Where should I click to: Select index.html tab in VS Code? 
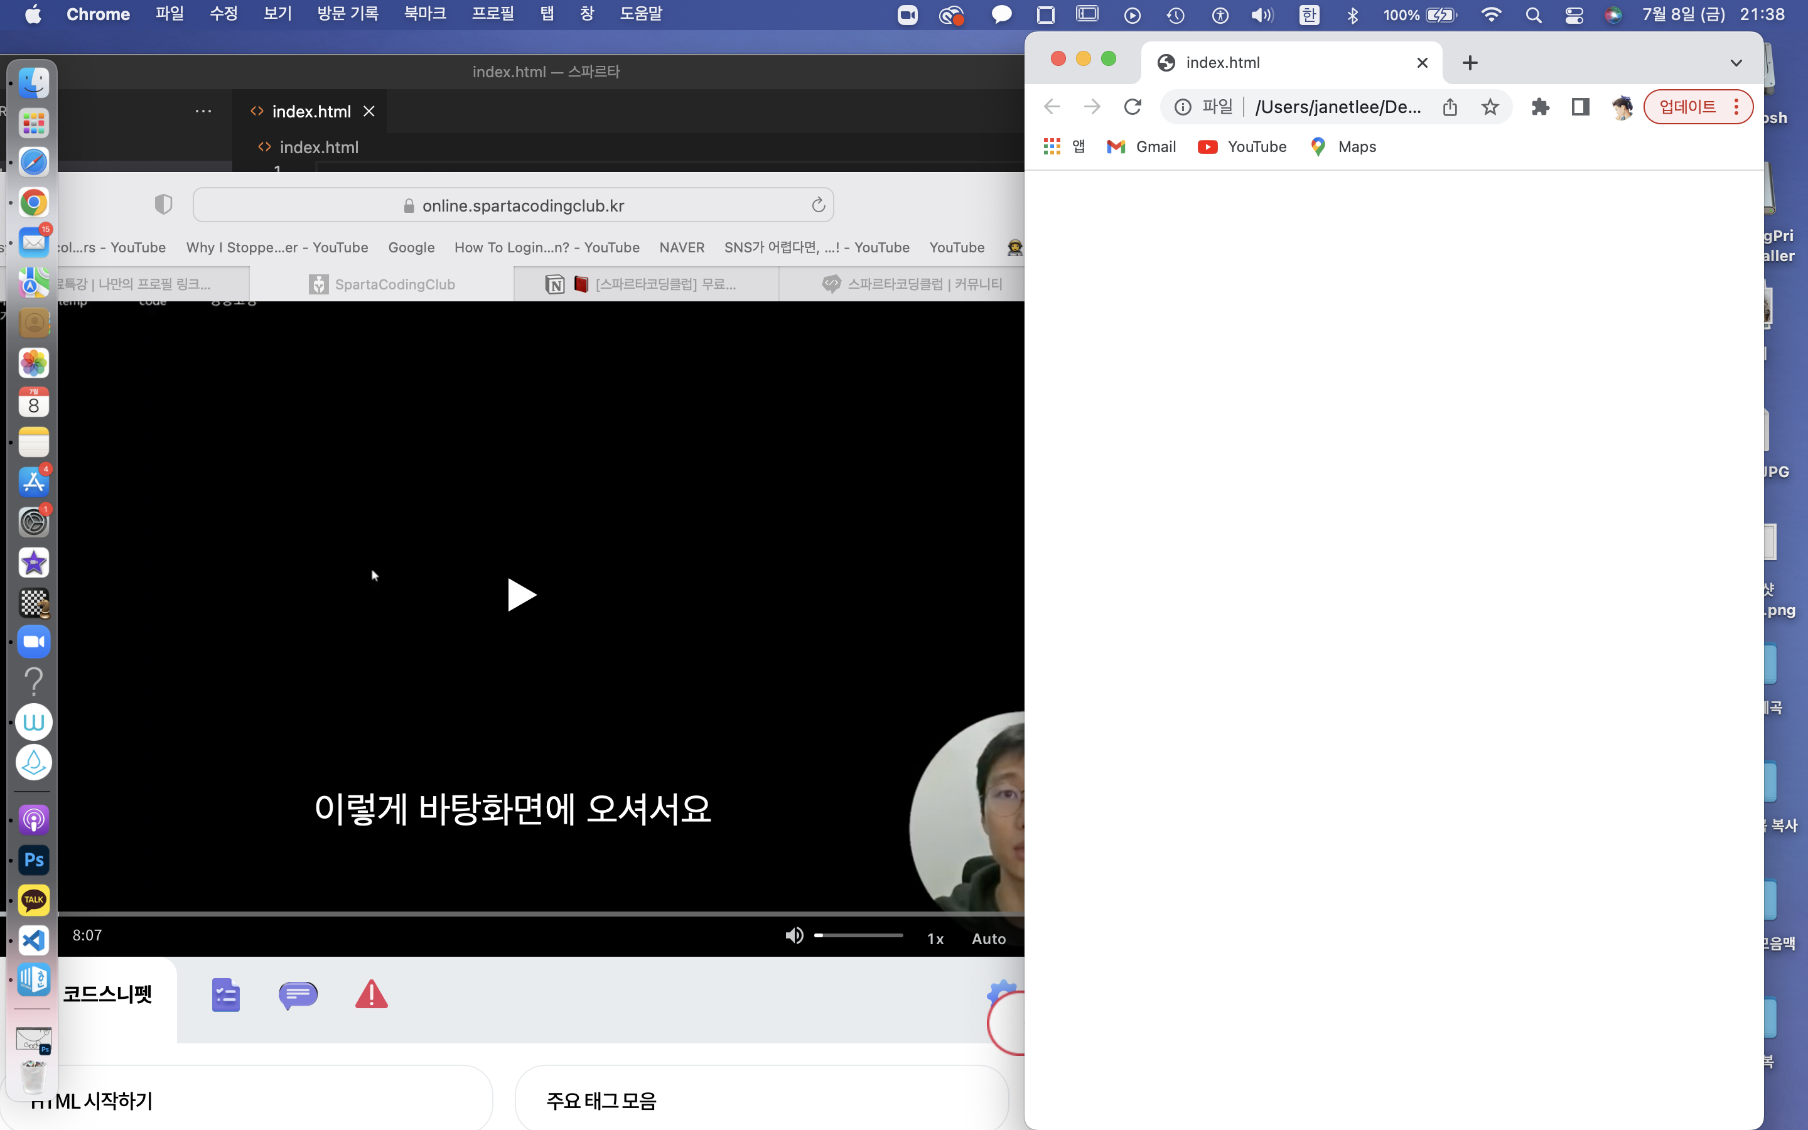pyautogui.click(x=311, y=111)
